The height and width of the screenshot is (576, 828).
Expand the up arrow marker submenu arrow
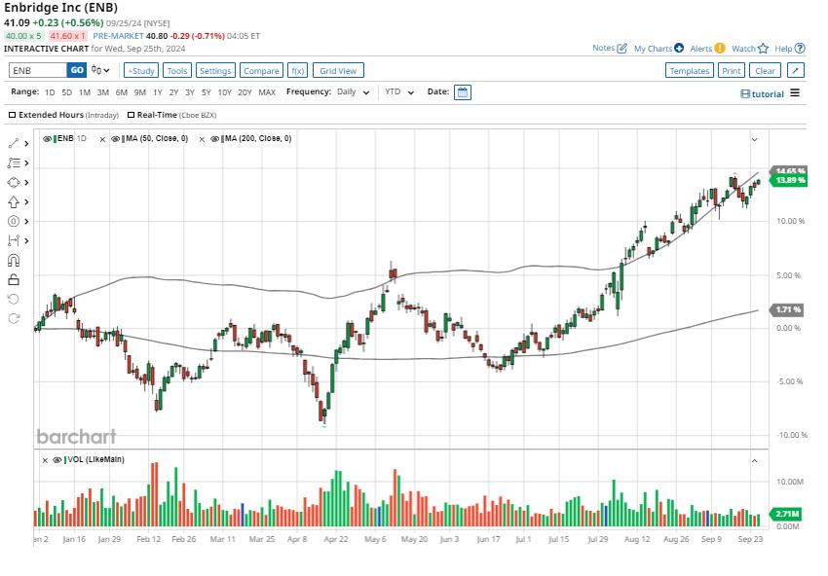pyautogui.click(x=26, y=202)
